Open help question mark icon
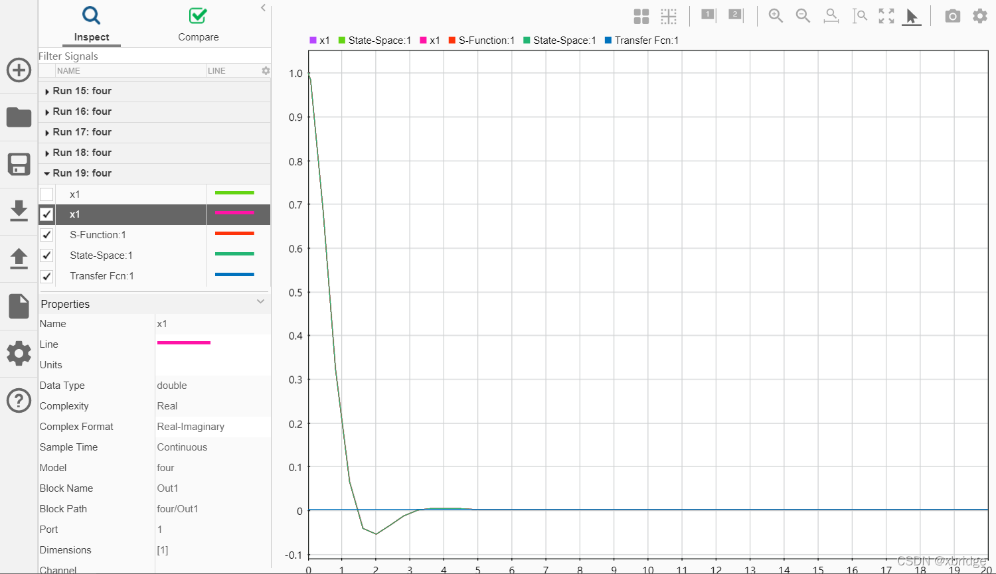The height and width of the screenshot is (574, 996). point(19,401)
